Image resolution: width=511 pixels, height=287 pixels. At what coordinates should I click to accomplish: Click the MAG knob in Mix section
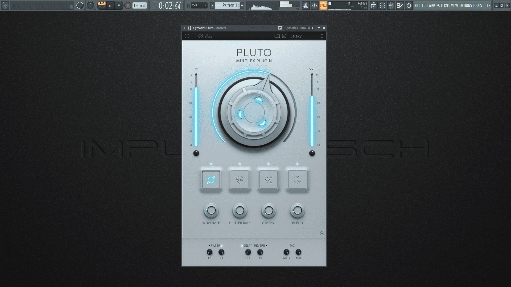click(286, 252)
